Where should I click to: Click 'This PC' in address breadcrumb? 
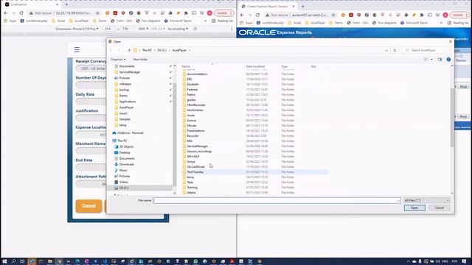147,50
